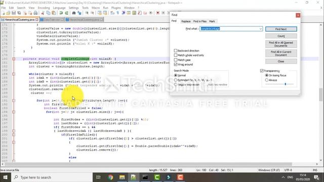Uncheck the Wrap around option
Image resolution: width=324 pixels, height=182 pixels.
click(x=176, y=64)
